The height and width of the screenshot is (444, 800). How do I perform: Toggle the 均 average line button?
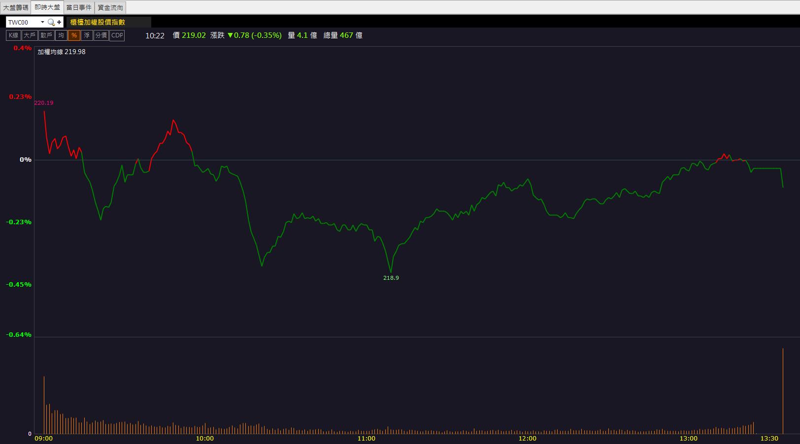(61, 35)
